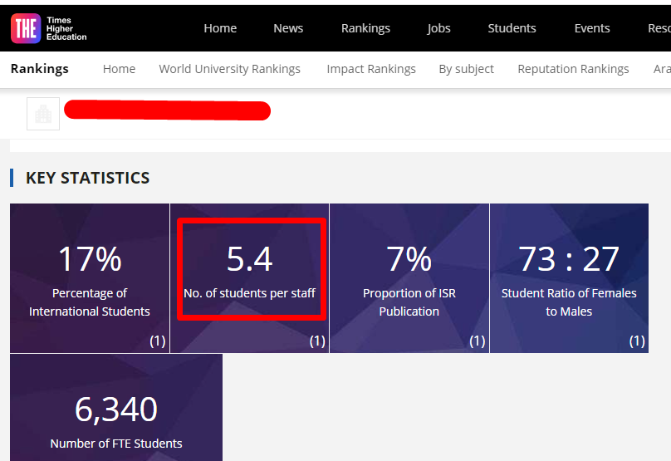Open the Jobs menu item
The height and width of the screenshot is (461, 671).
click(x=438, y=28)
